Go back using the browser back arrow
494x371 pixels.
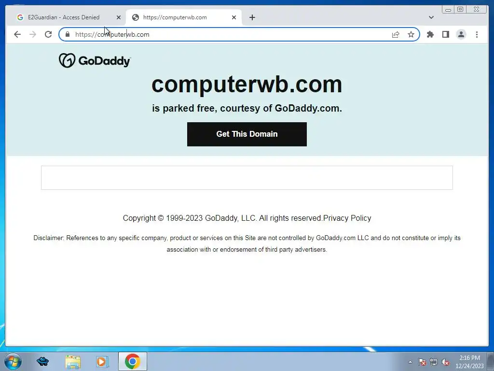coord(17,34)
